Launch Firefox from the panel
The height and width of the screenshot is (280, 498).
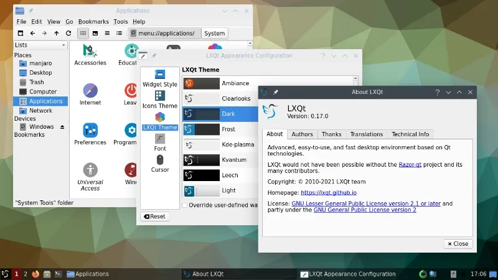click(35, 274)
